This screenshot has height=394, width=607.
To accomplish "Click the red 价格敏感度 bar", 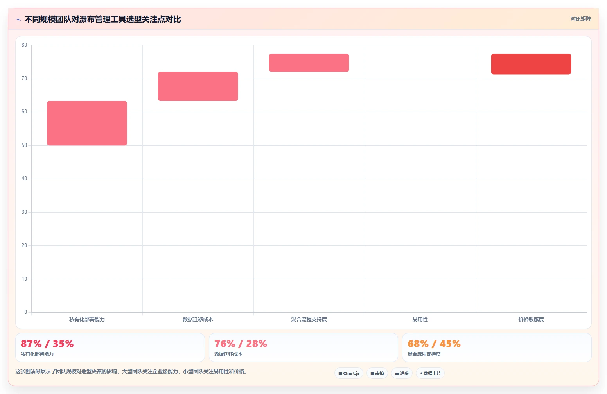I will tap(531, 64).
